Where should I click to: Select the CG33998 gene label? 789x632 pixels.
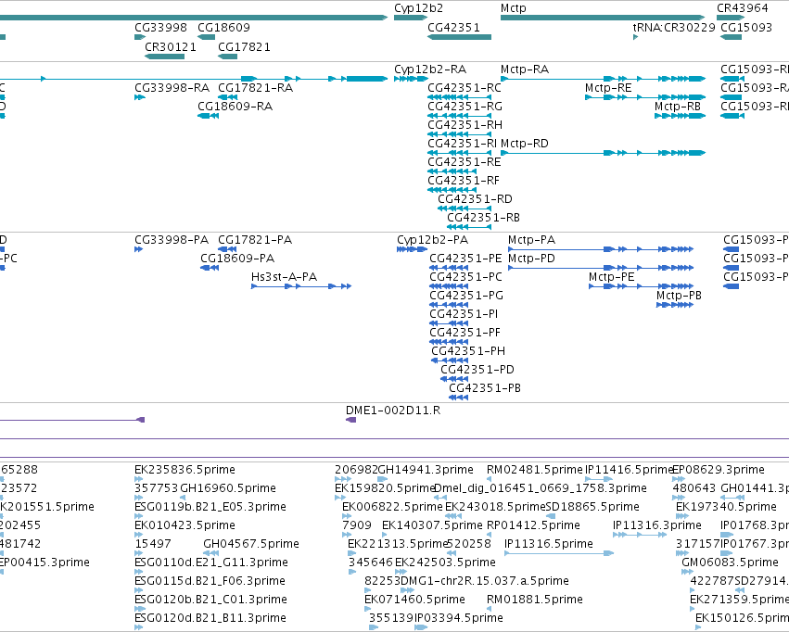[160, 27]
